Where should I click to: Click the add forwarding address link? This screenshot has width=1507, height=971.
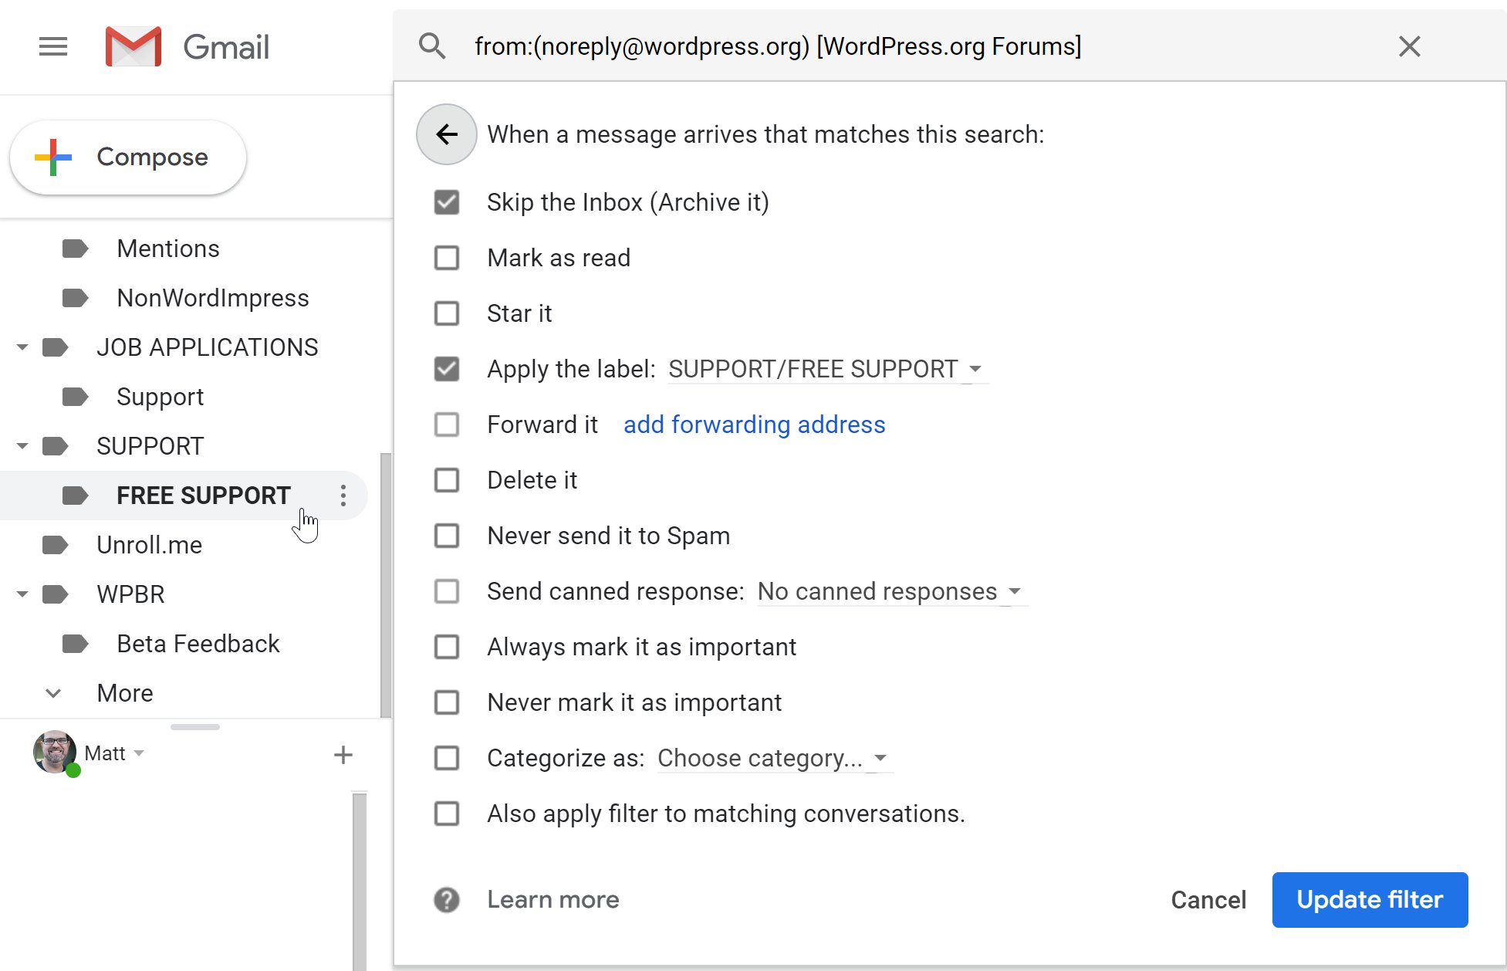(x=754, y=425)
